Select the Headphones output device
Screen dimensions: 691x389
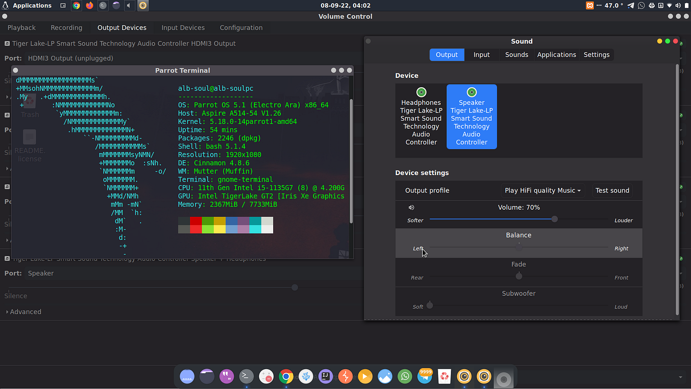(421, 117)
